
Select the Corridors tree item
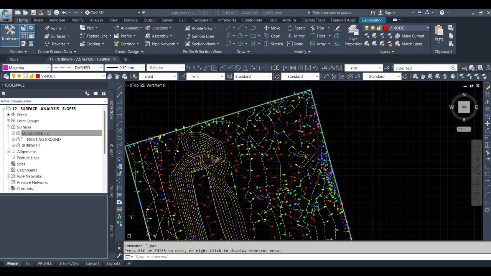pos(25,188)
